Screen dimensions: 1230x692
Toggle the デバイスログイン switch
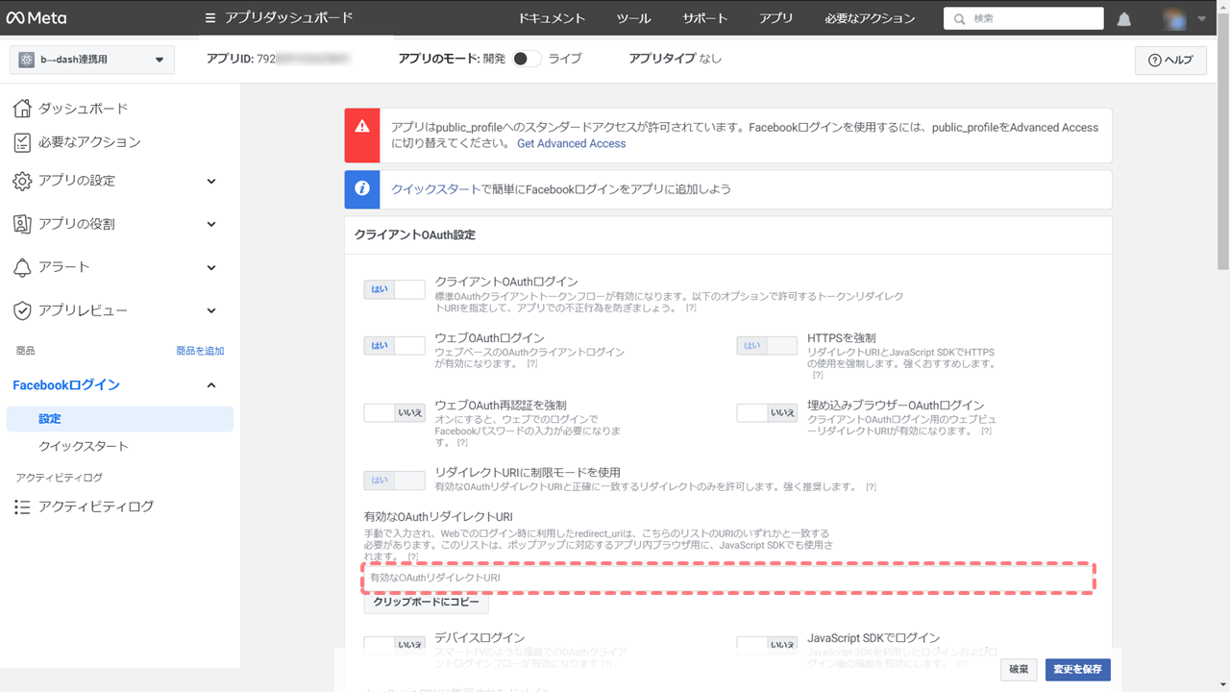click(394, 644)
